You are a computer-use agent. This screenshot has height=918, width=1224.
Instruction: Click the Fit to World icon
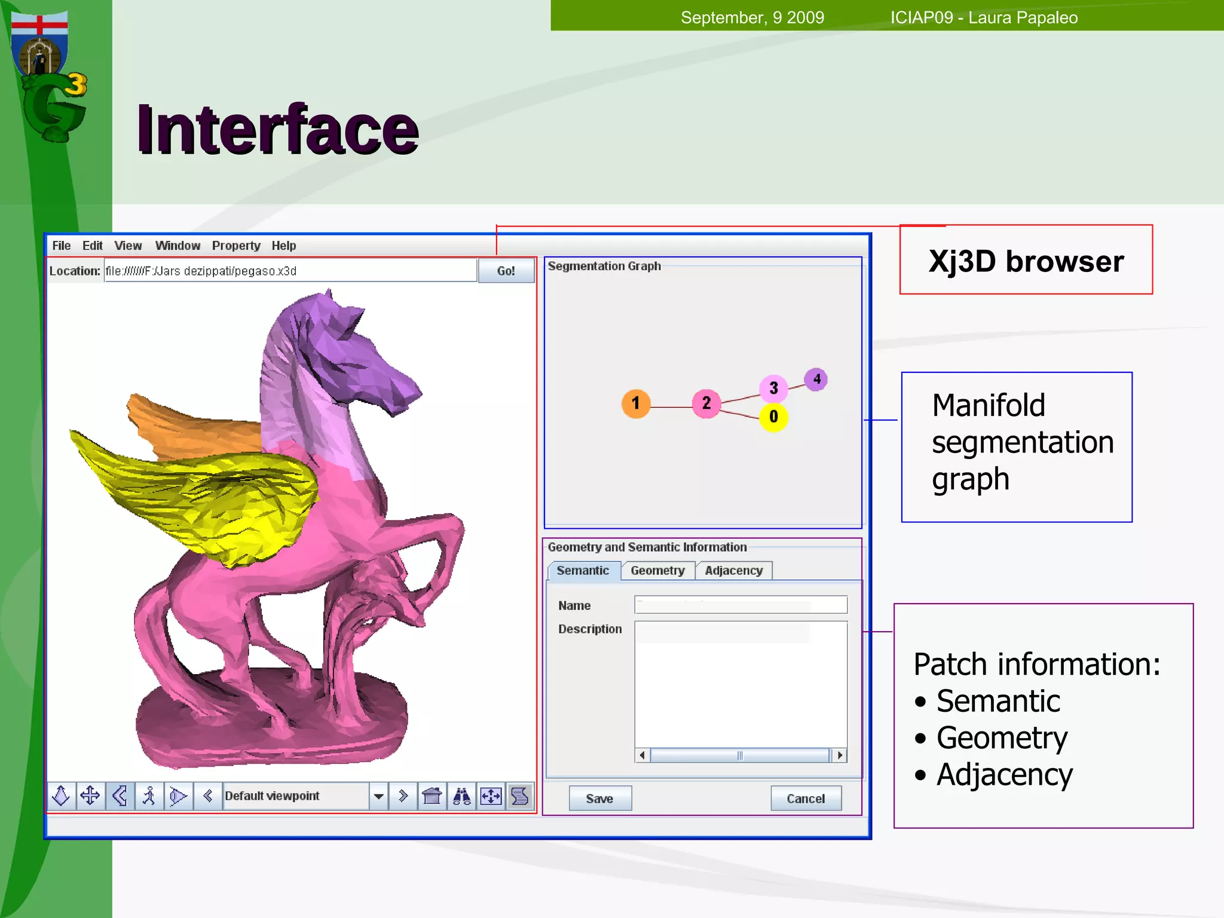[491, 796]
